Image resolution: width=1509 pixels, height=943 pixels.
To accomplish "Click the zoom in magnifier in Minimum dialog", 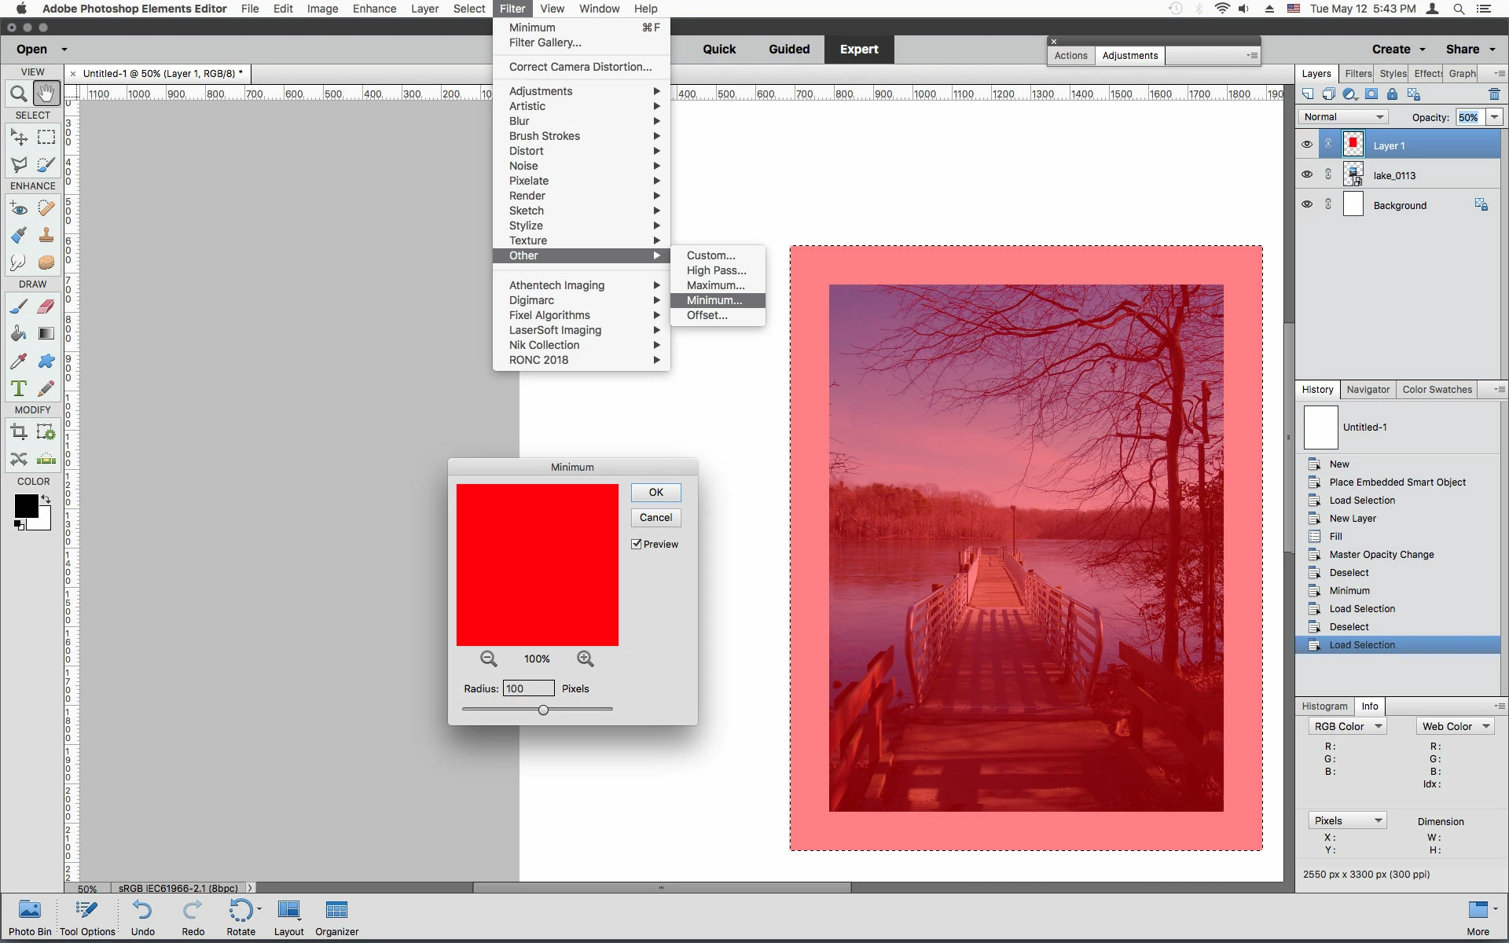I will coord(586,659).
